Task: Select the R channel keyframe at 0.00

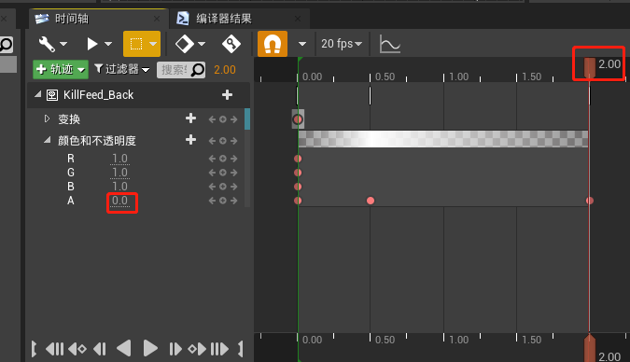Action: (298, 159)
